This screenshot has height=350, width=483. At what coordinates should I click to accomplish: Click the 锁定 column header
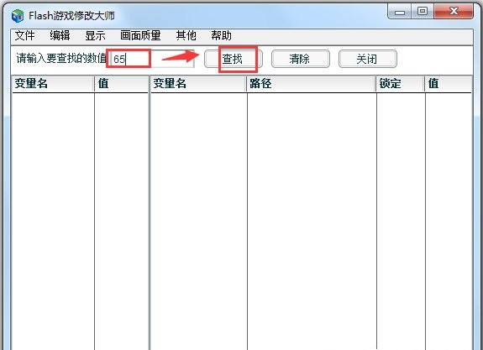pyautogui.click(x=400, y=84)
